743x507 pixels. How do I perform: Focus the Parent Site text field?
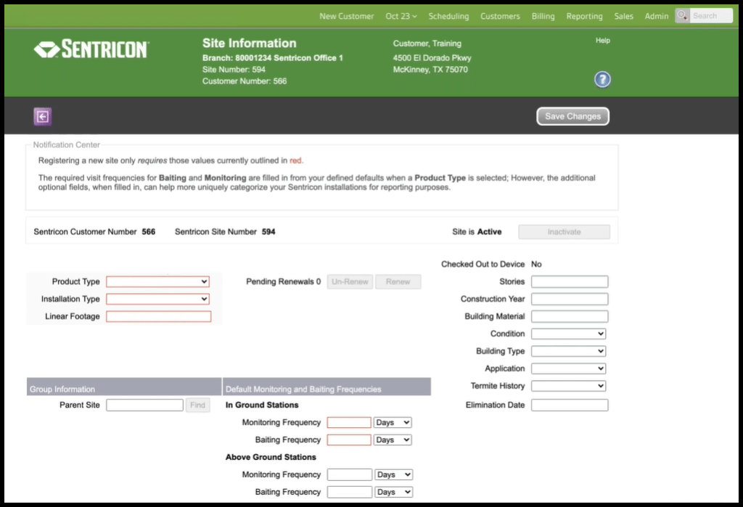[144, 405]
